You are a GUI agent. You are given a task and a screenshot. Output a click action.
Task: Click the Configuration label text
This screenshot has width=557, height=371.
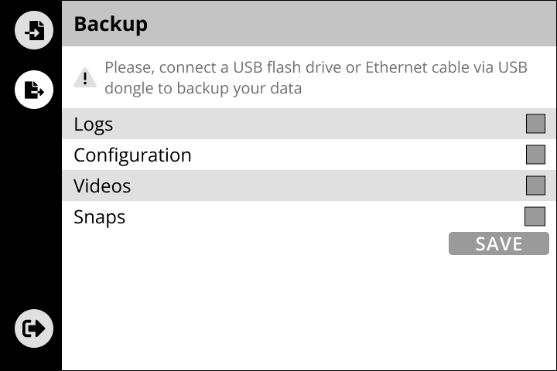point(132,155)
